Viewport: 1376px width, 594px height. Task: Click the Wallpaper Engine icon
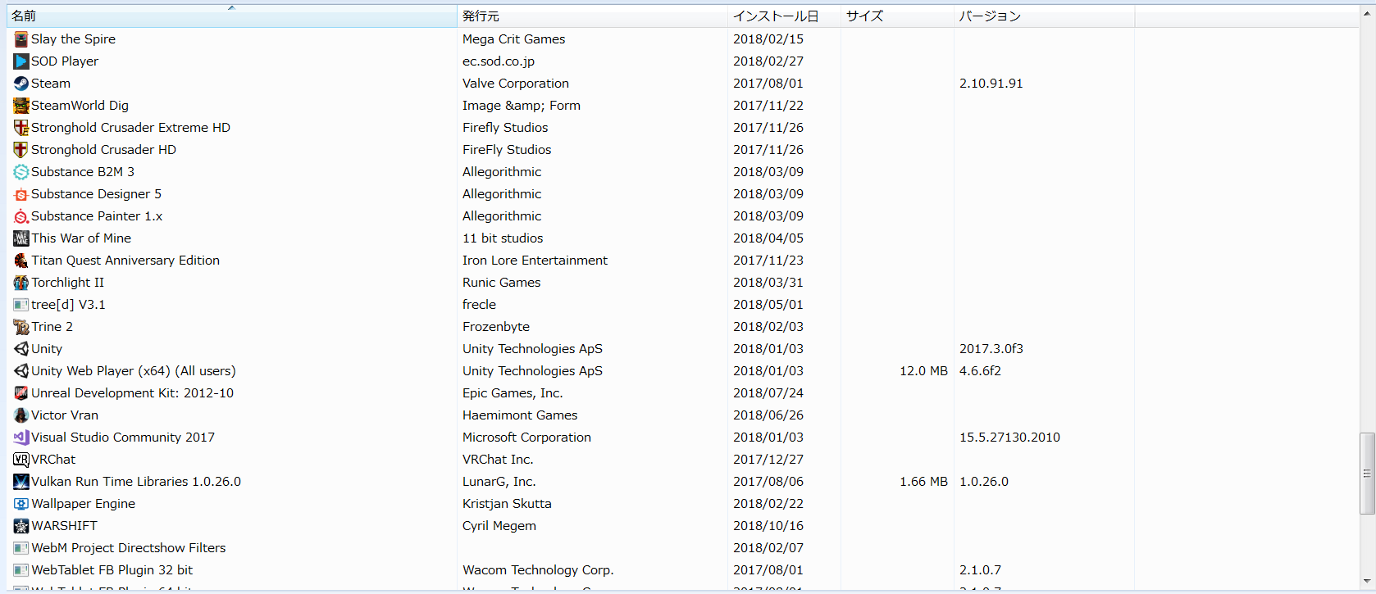[x=21, y=504]
